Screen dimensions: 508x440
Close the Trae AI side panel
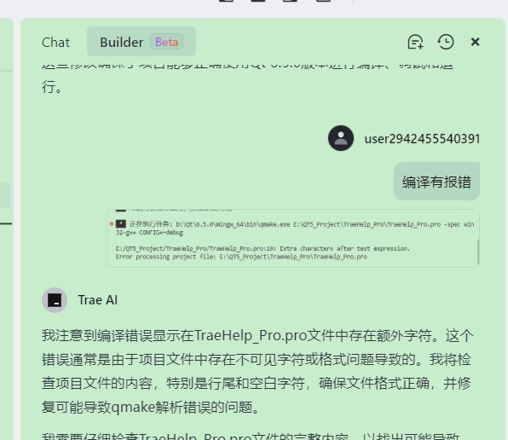475,42
